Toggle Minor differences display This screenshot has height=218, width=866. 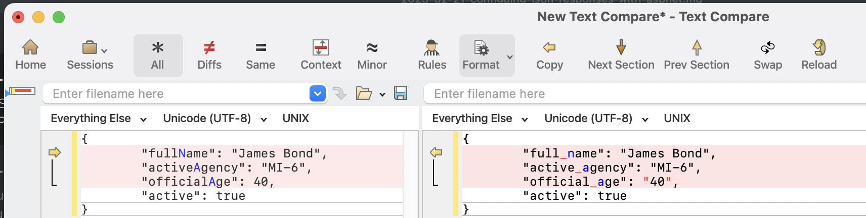(x=372, y=55)
